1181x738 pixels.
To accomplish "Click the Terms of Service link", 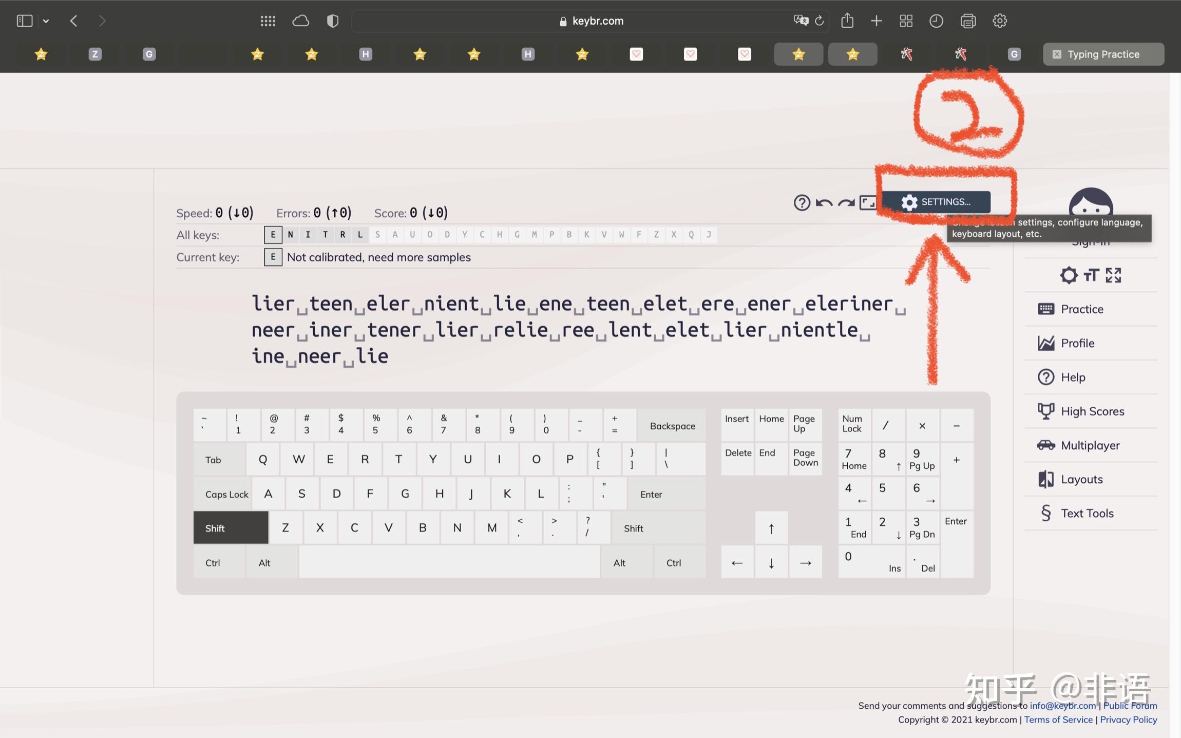I will tap(1058, 720).
